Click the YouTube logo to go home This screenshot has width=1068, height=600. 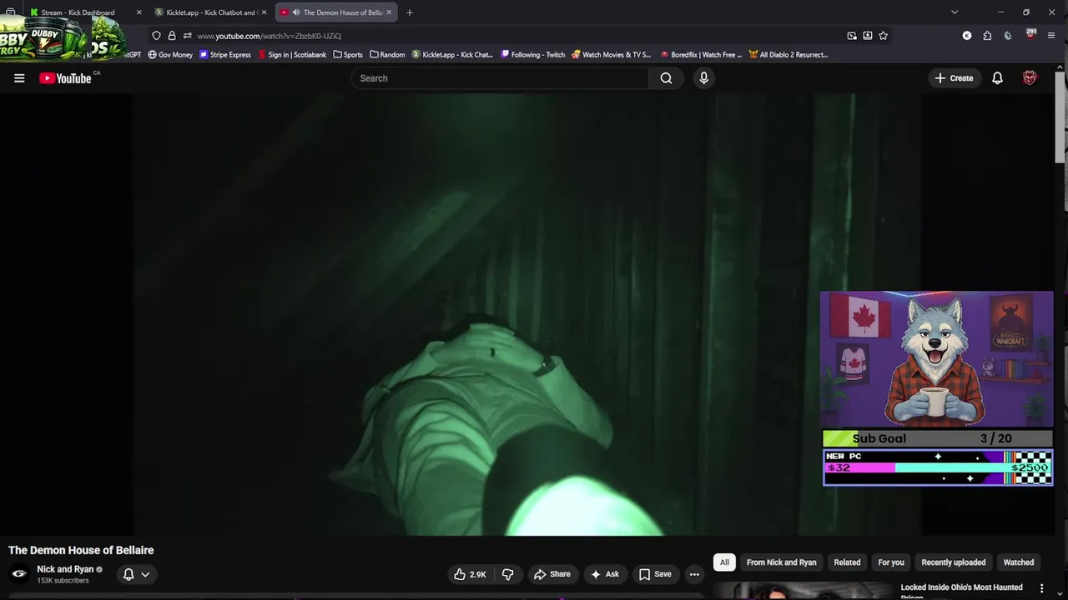[x=65, y=78]
